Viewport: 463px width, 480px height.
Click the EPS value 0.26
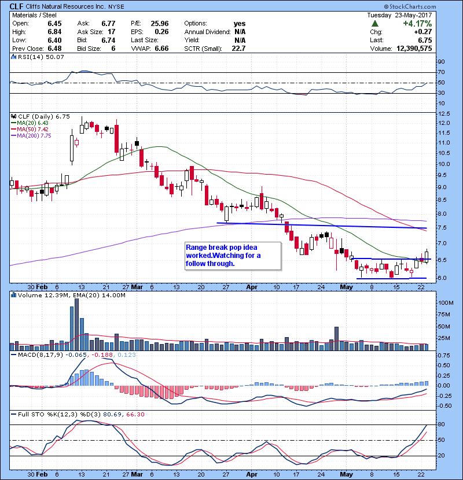162,32
